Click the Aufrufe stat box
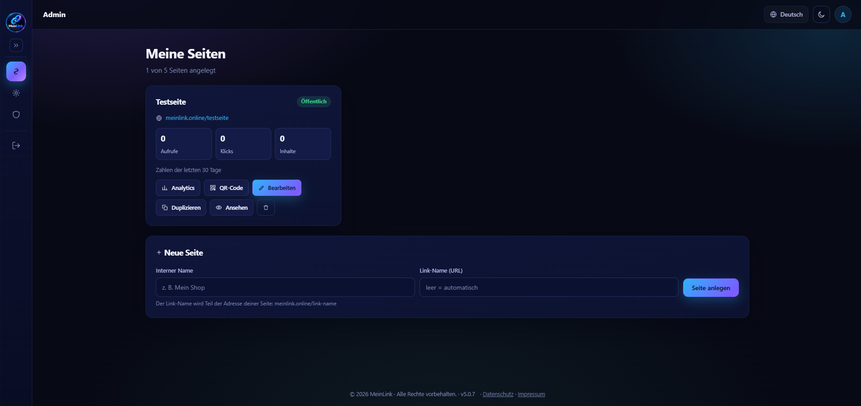This screenshot has height=406, width=861. (184, 144)
